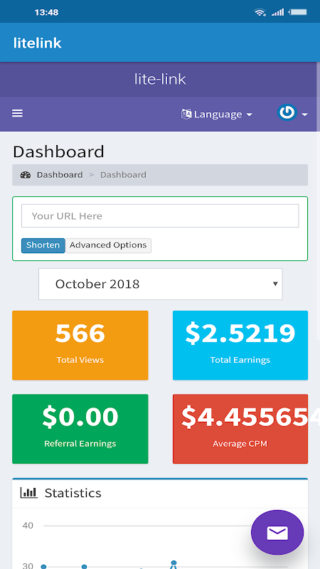Select the Average CPM red card
The height and width of the screenshot is (569, 320).
[240, 429]
